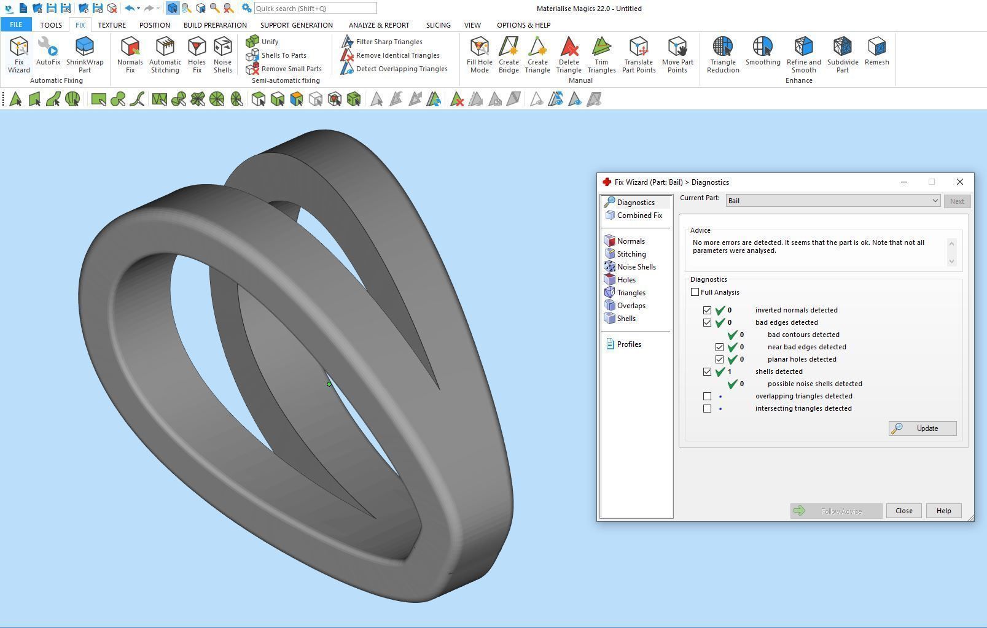The width and height of the screenshot is (987, 628).
Task: Uncheck inverted normals detected
Action: 708,310
